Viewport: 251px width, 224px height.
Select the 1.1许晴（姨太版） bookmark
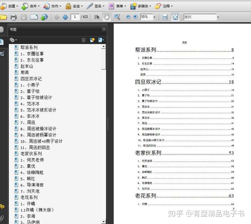click(x=37, y=210)
